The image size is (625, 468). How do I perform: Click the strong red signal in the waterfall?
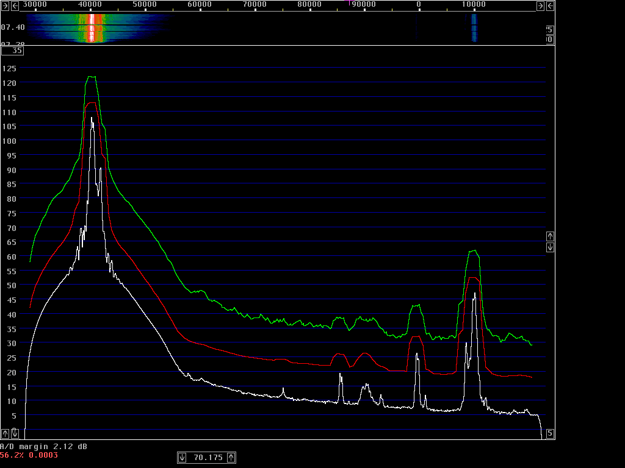point(92,28)
